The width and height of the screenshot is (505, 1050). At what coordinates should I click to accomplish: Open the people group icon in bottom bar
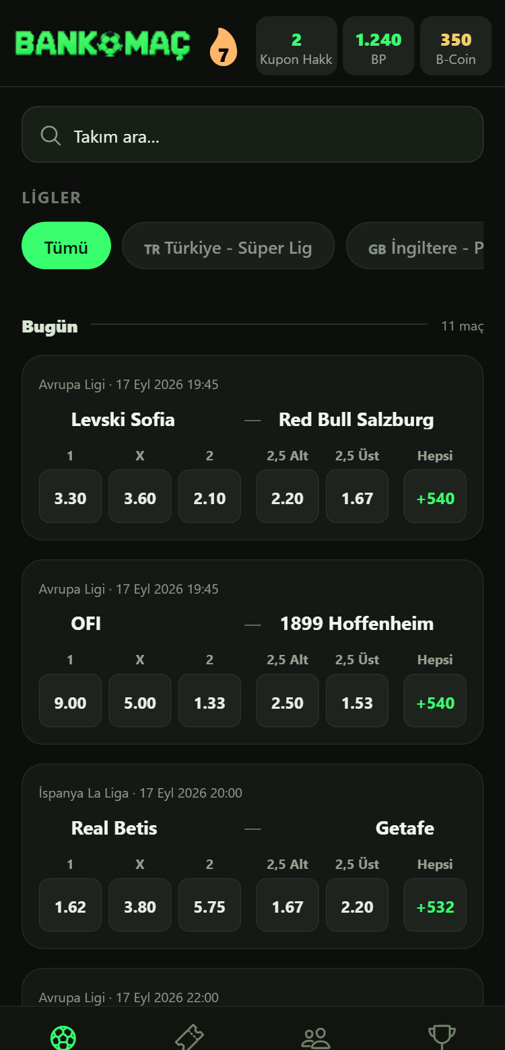point(316,1038)
